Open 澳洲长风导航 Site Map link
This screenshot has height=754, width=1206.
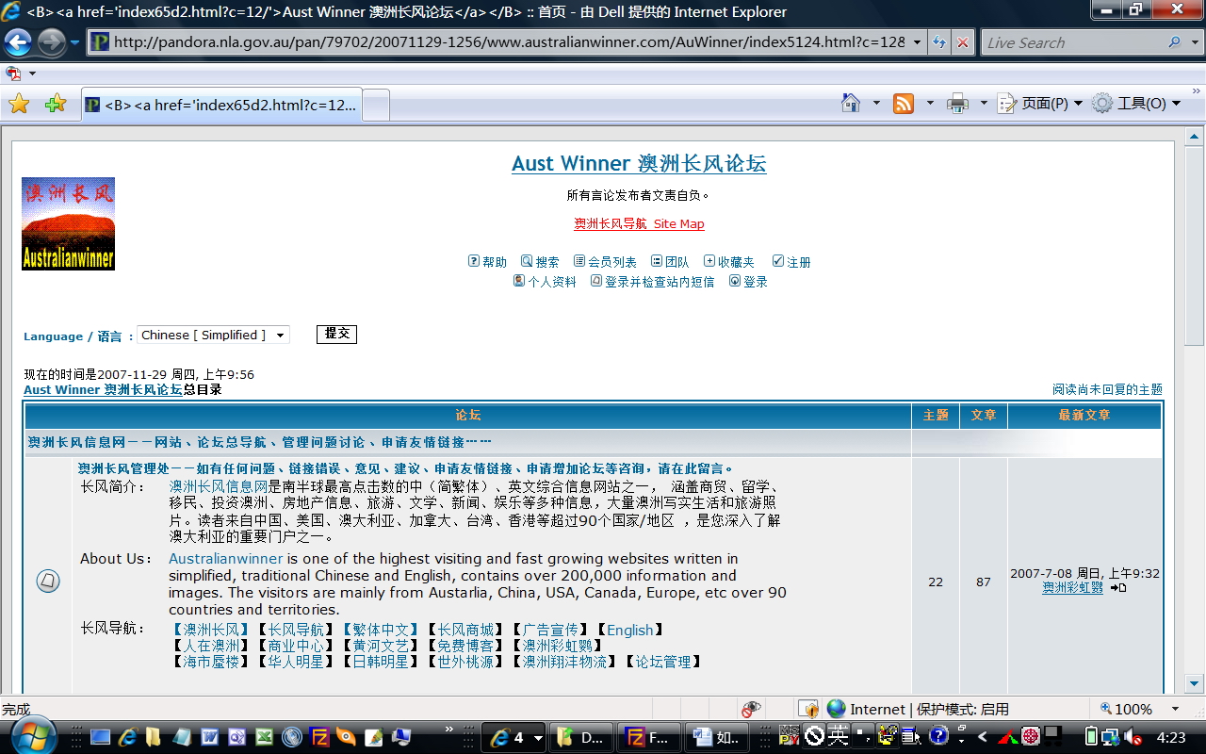(640, 224)
